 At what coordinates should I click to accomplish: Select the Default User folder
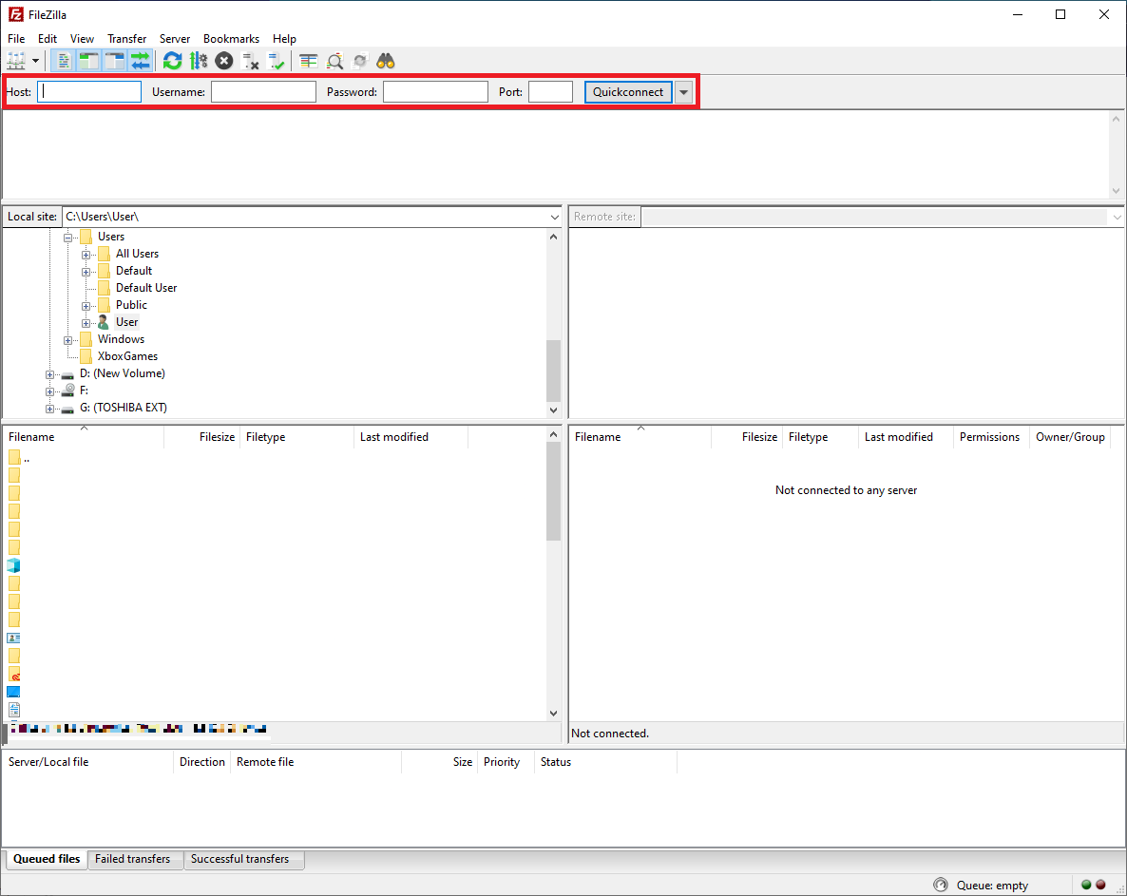click(146, 287)
